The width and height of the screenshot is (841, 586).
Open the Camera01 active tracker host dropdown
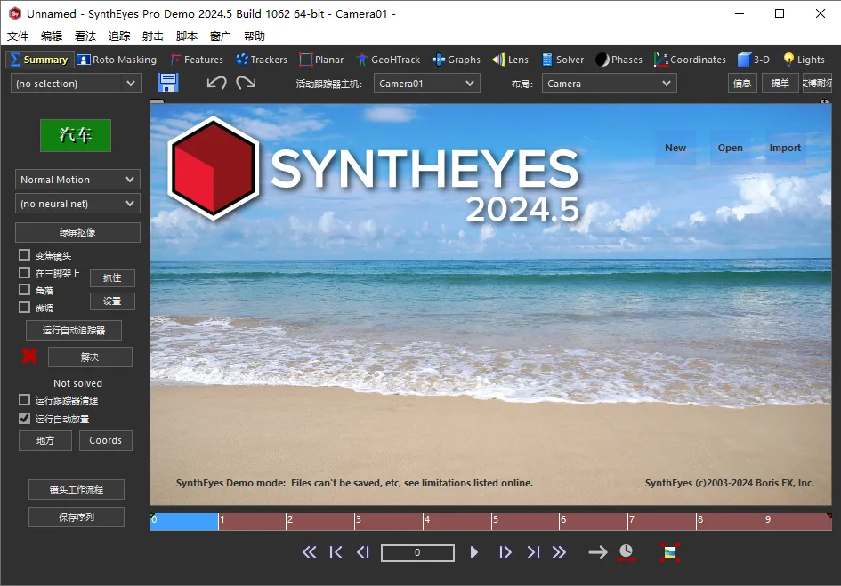[426, 84]
